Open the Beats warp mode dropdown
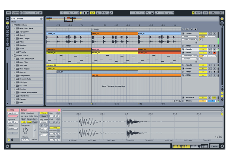This screenshot has height=159, width=229. point(44,129)
